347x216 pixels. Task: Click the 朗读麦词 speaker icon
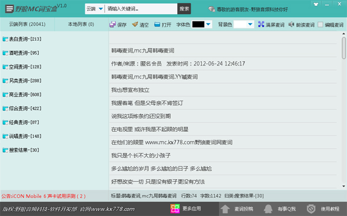(x=291, y=24)
